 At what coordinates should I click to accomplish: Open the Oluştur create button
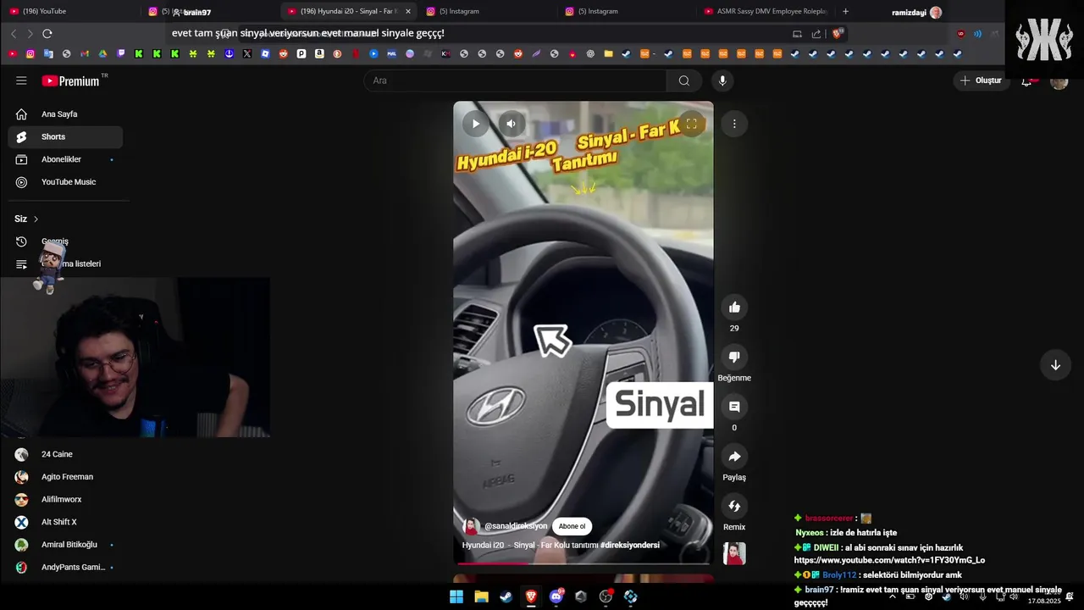click(x=982, y=80)
